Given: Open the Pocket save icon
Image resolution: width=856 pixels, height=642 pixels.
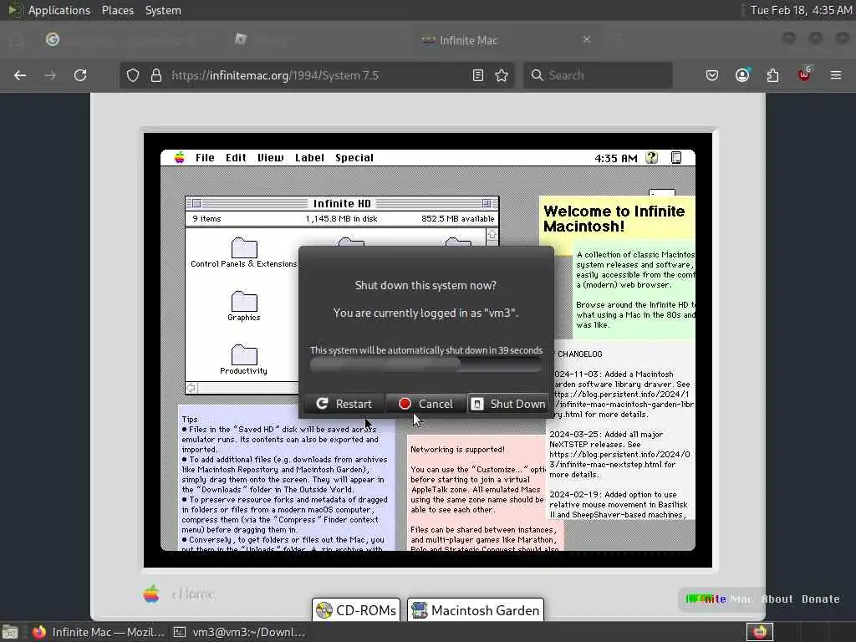Looking at the screenshot, I should point(712,75).
